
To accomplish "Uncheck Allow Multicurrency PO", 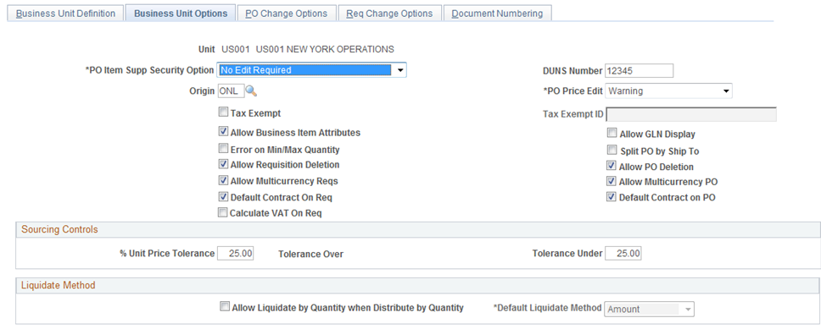I will click(612, 181).
